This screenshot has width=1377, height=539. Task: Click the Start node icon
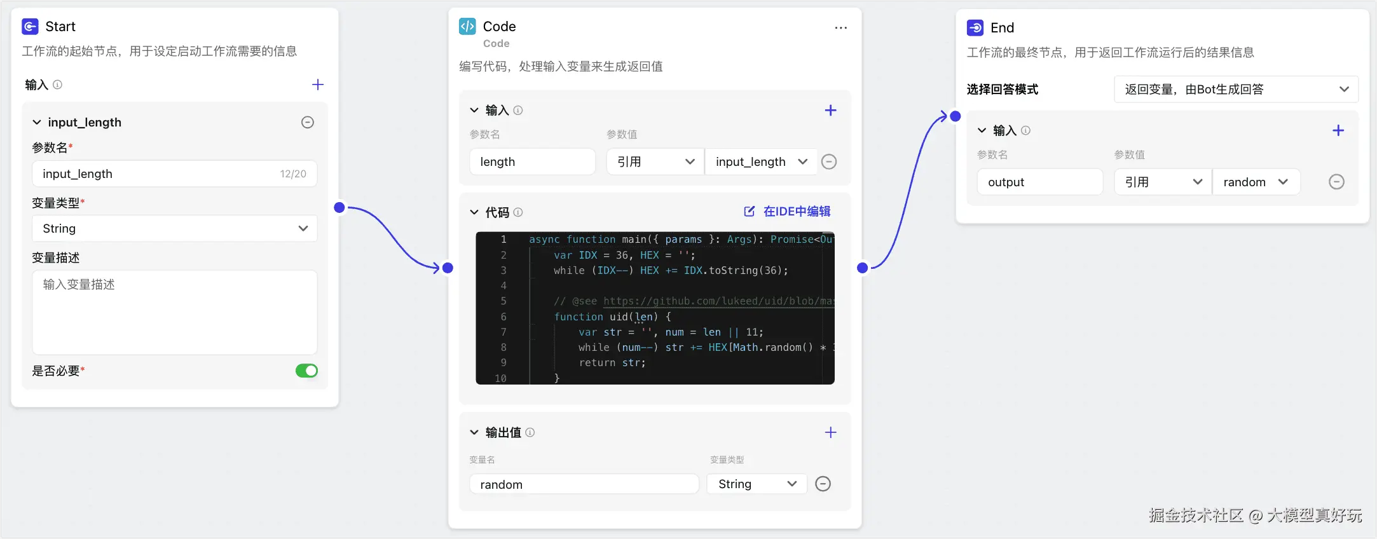click(x=30, y=27)
